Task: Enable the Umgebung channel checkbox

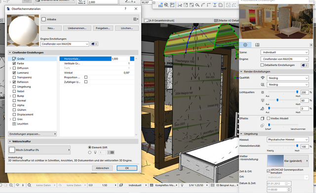Action: click(x=14, y=87)
